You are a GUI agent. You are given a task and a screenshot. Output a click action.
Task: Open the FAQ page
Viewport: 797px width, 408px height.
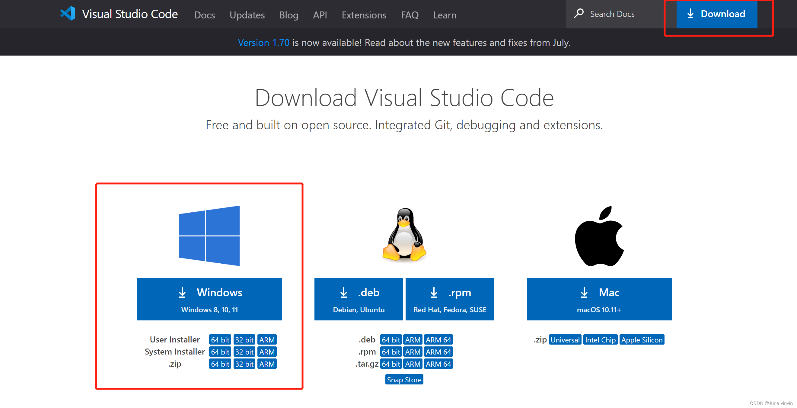click(410, 15)
